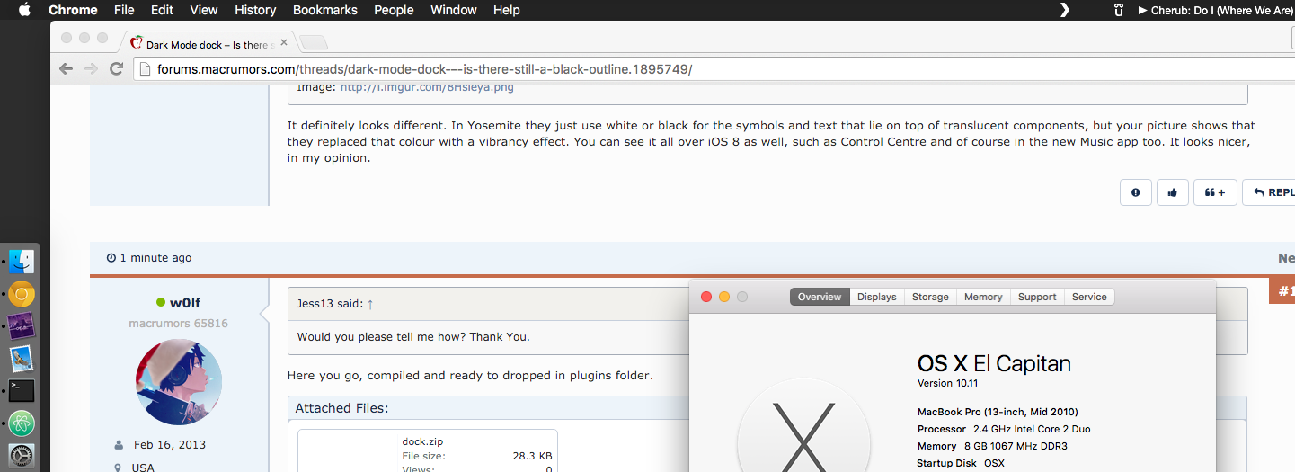Reply to the post
1295x472 pixels.
point(1269,192)
